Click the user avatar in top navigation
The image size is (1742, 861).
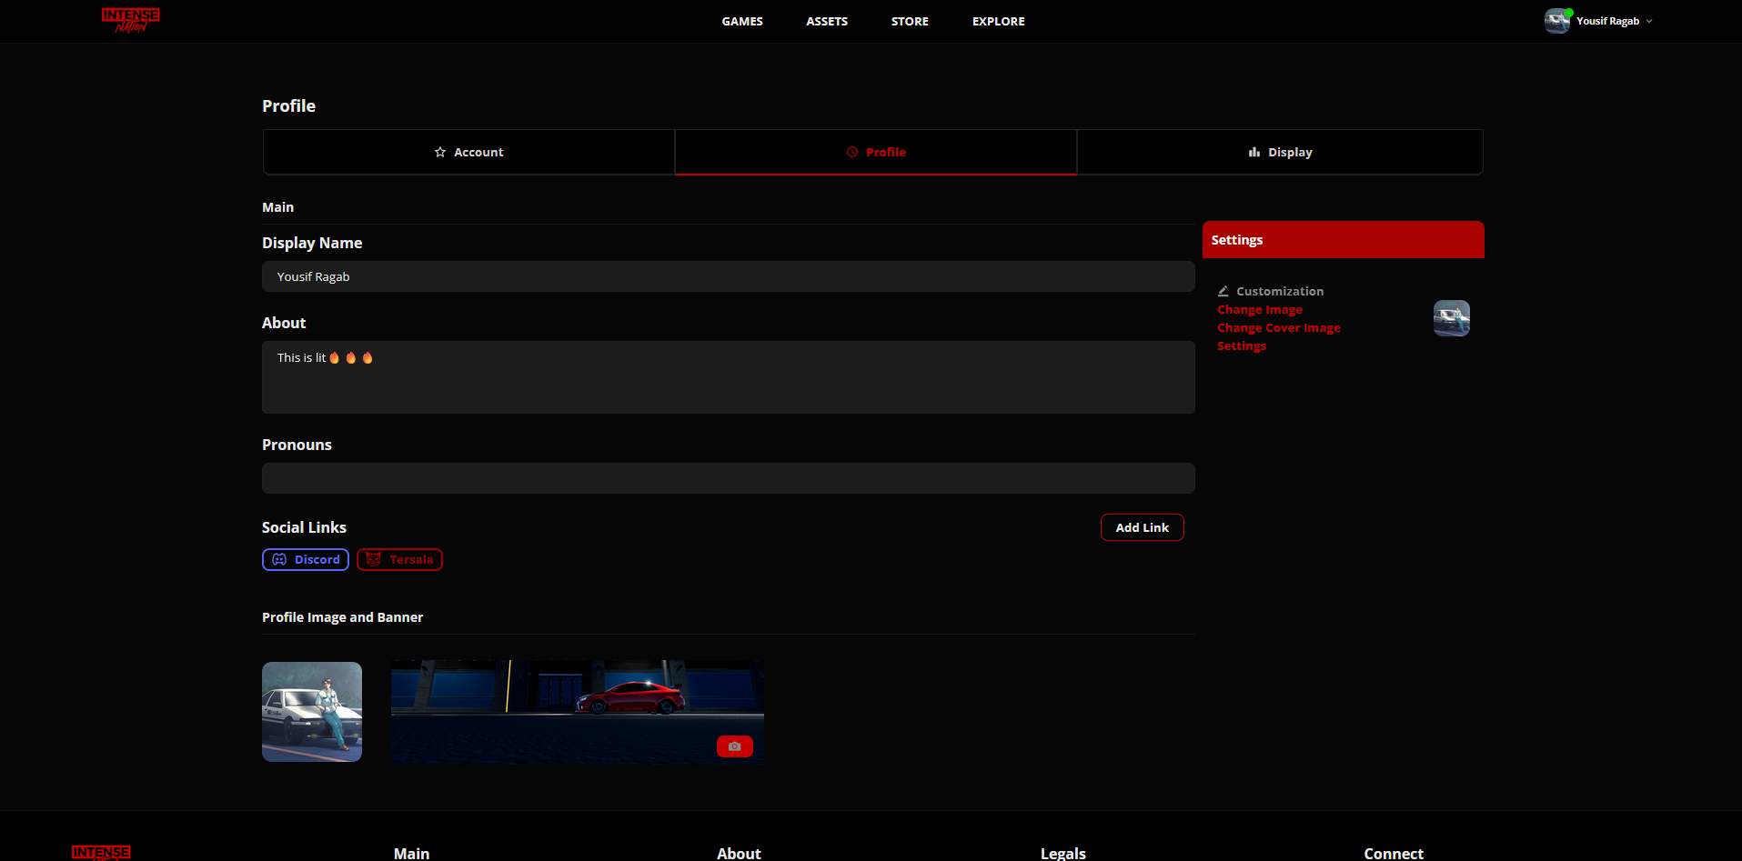click(1556, 21)
